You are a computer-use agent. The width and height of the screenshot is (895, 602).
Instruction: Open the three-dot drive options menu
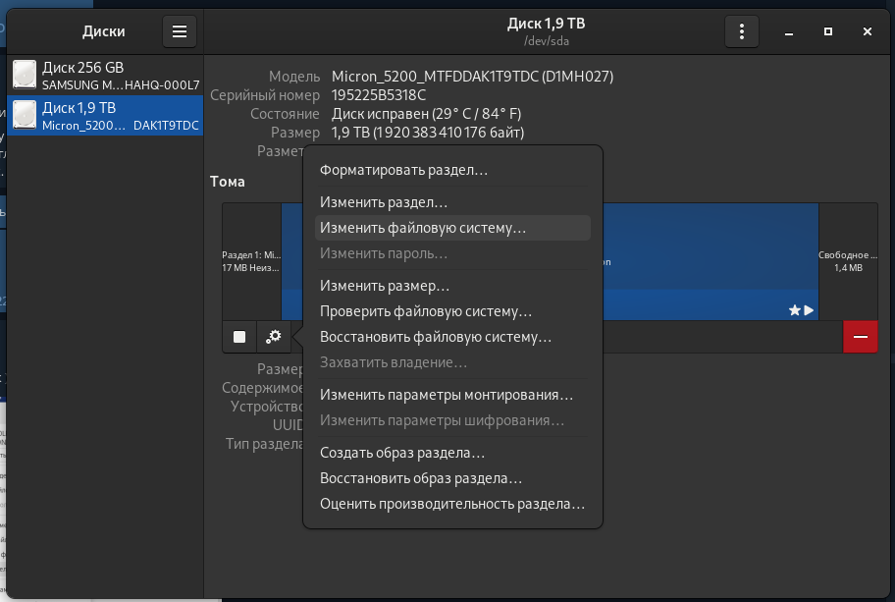click(742, 31)
